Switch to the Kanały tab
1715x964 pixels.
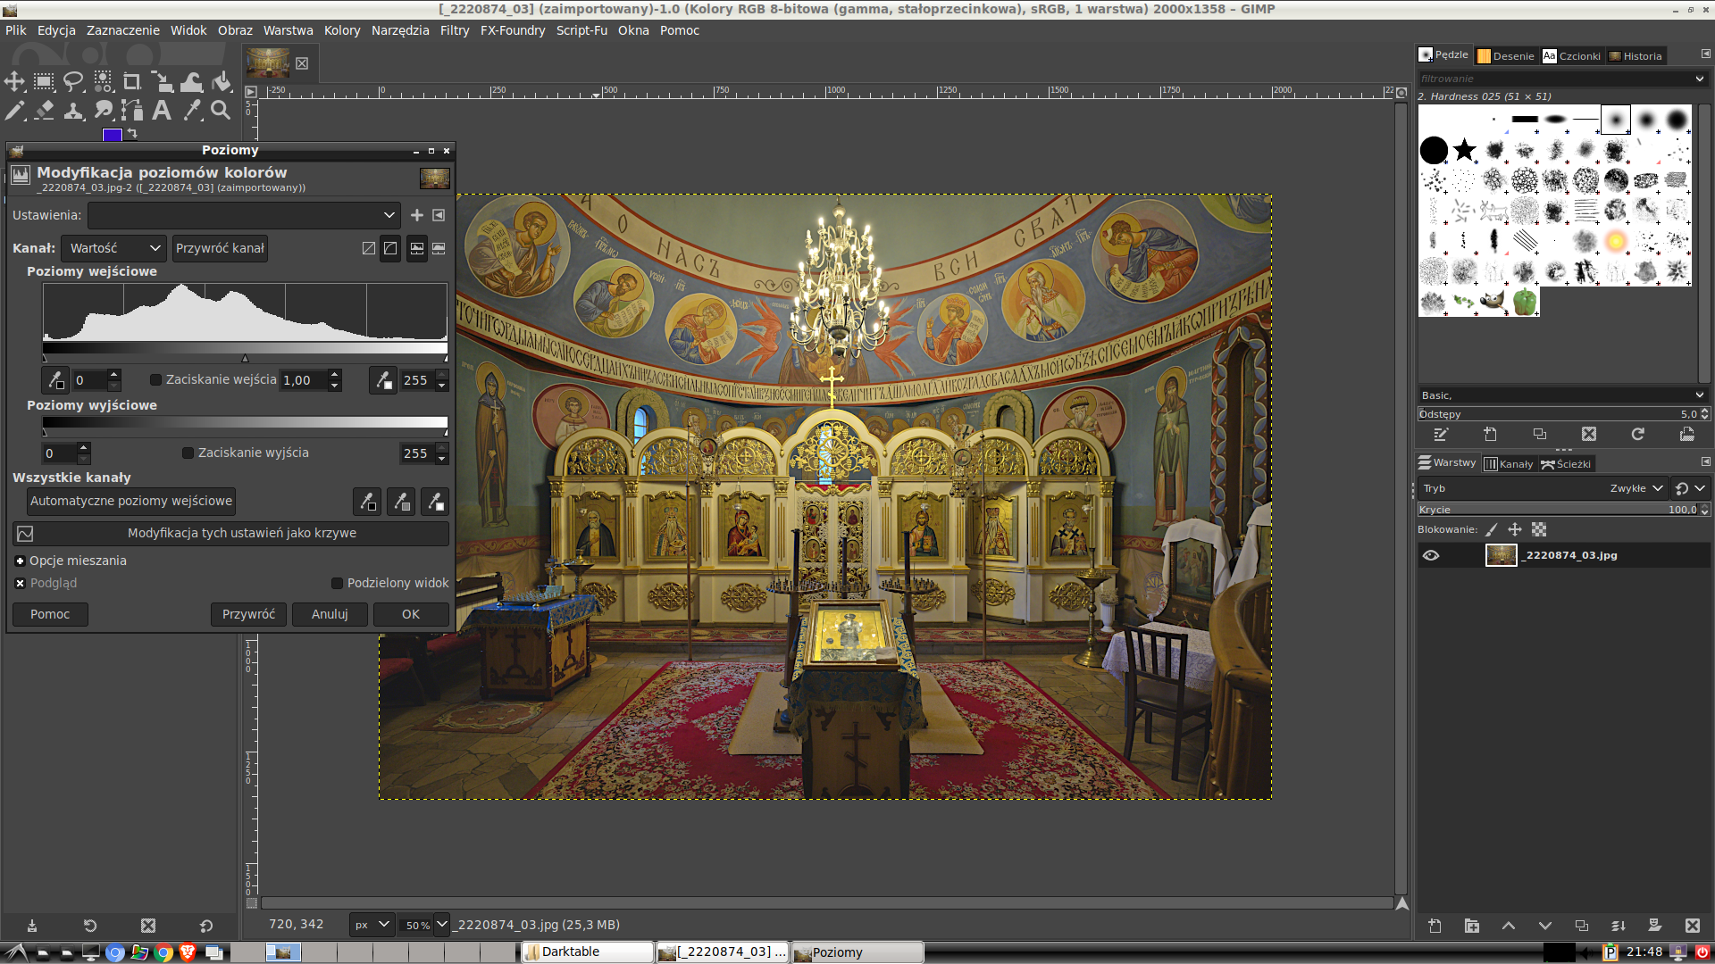click(x=1509, y=464)
